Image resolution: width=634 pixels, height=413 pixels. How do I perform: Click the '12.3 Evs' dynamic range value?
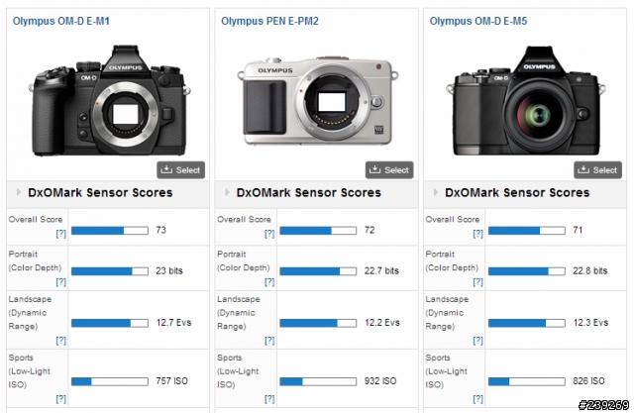pos(590,323)
